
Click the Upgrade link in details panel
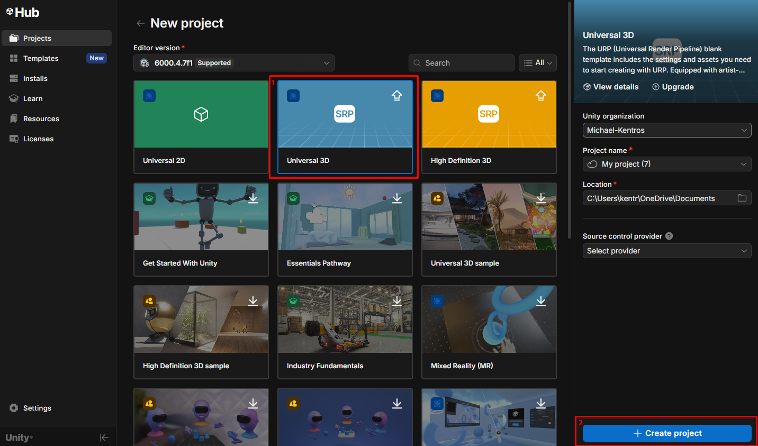pos(673,87)
